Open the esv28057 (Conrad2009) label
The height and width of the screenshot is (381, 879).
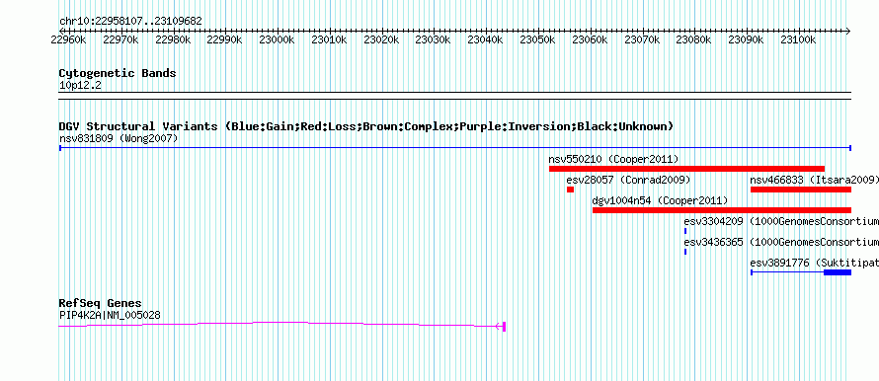coord(628,180)
